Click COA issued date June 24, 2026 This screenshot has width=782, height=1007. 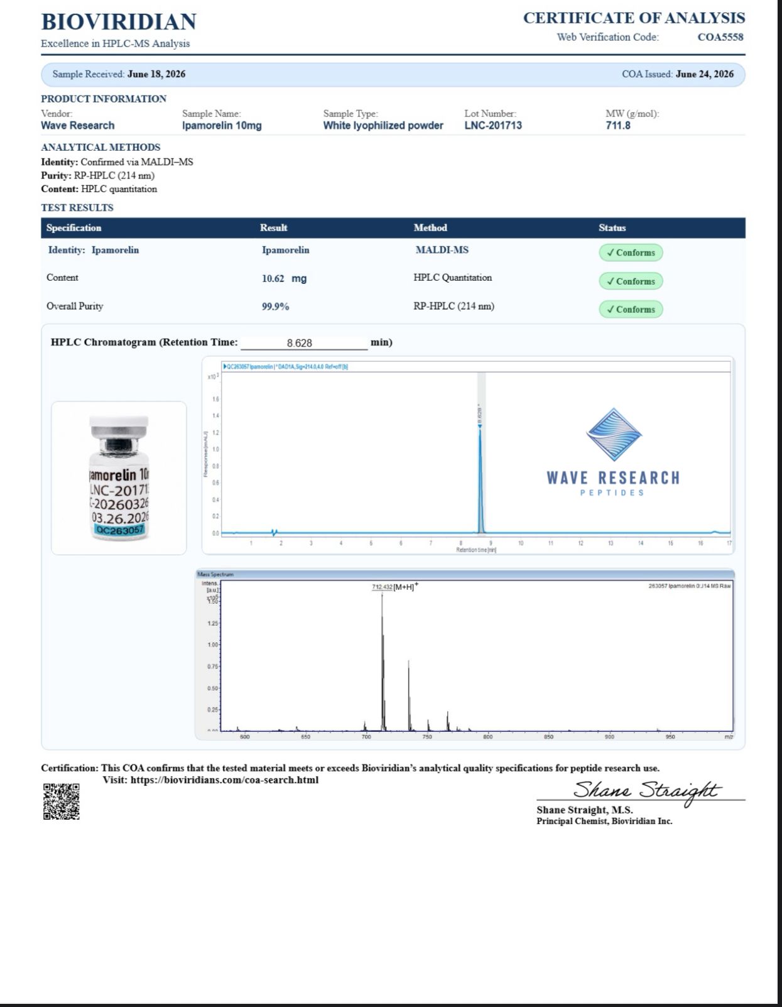click(705, 74)
